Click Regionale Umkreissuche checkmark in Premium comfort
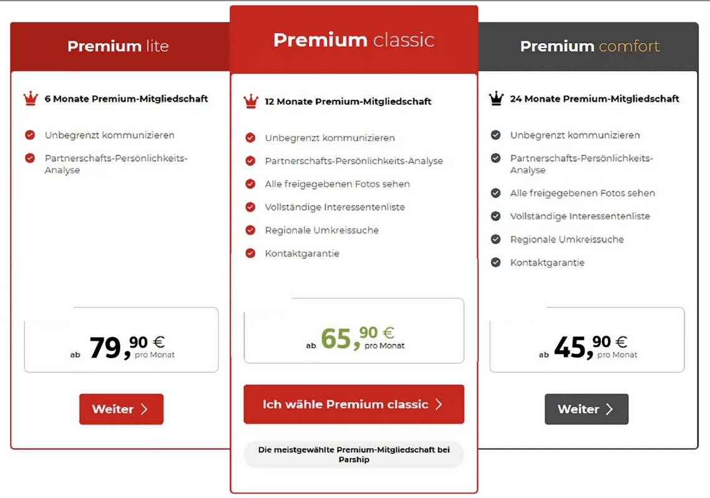 (x=496, y=239)
